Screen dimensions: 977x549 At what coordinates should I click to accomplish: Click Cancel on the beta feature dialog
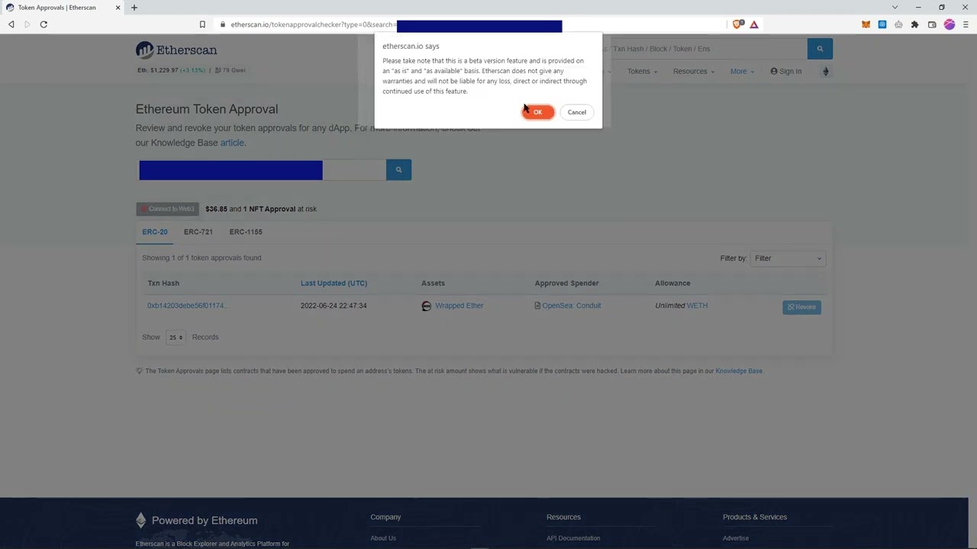click(576, 112)
